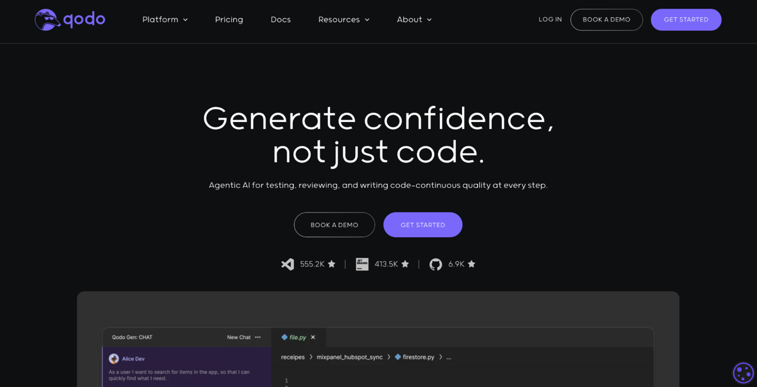
Task: Click the ellipsis icon next to New Chat
Action: 258,337
